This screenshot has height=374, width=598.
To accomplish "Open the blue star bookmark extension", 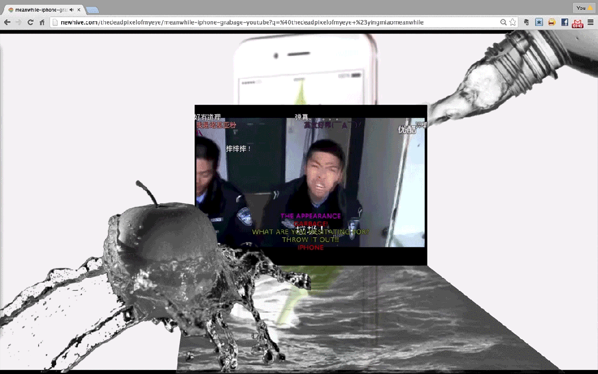I will click(539, 22).
